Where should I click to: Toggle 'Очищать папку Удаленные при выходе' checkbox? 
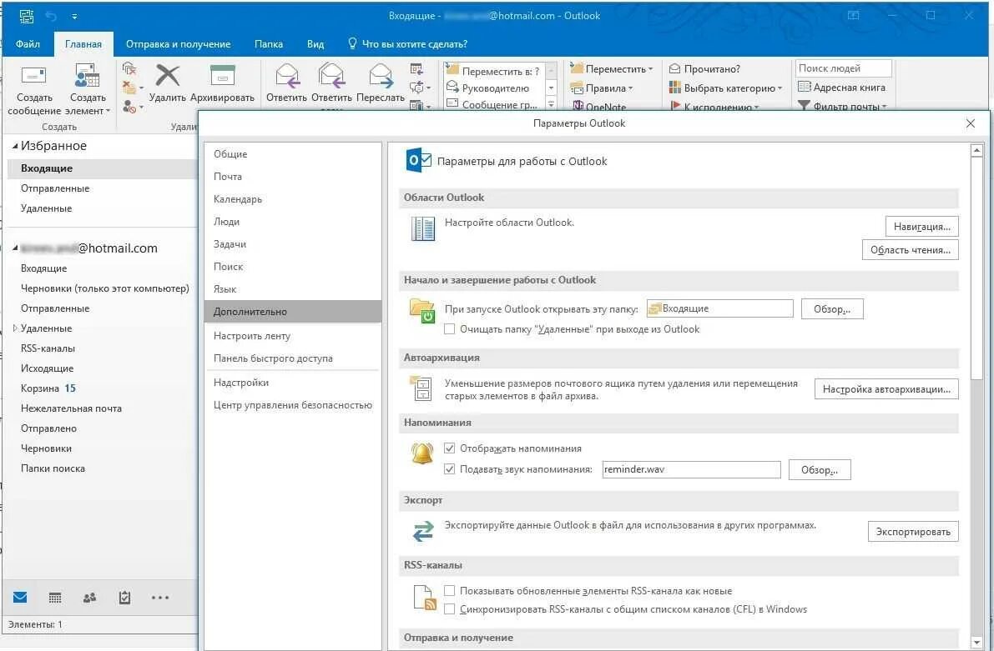(450, 329)
